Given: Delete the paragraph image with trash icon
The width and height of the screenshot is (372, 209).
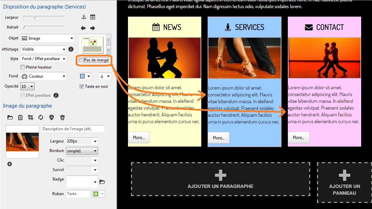Looking at the screenshot, I should [x=62, y=117].
